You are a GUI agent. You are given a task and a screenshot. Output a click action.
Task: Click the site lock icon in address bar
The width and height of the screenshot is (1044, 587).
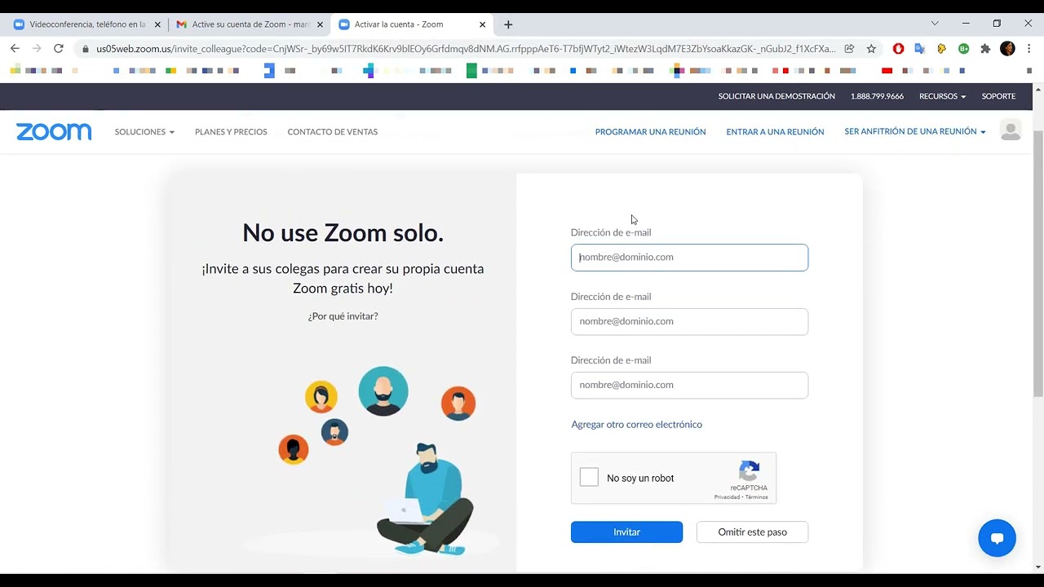click(x=85, y=49)
